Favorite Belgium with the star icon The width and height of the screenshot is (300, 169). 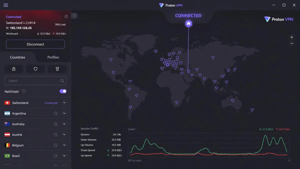click(56, 145)
